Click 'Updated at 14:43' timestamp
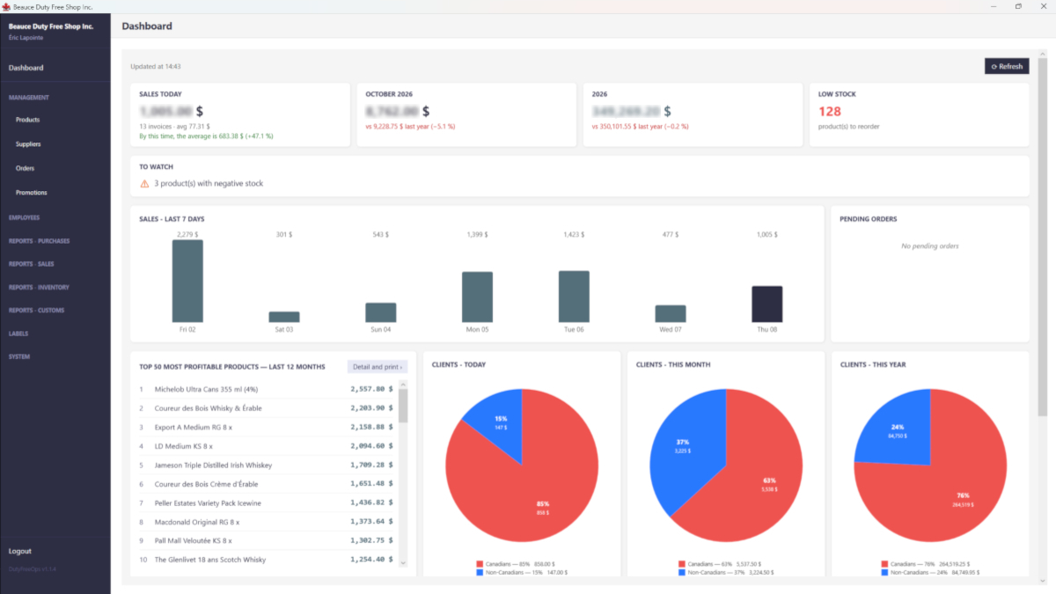Screen dimensions: 1056x594 click(x=156, y=67)
